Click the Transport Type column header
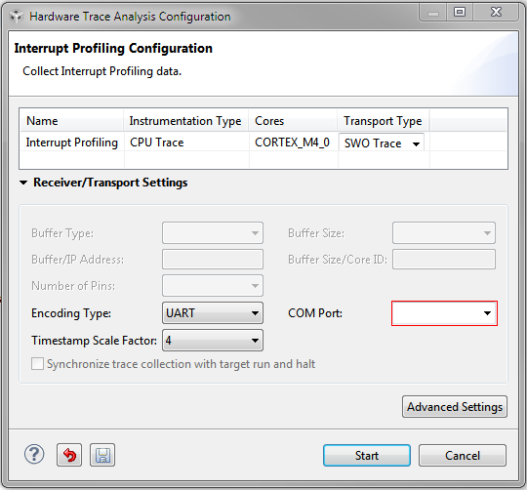The width and height of the screenshot is (527, 490). 383,120
